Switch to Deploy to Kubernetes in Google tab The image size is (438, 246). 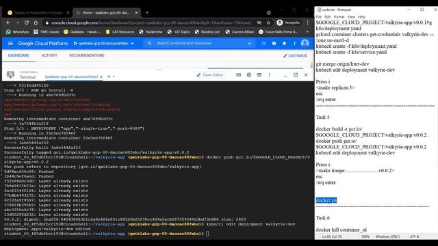[x=38, y=12]
